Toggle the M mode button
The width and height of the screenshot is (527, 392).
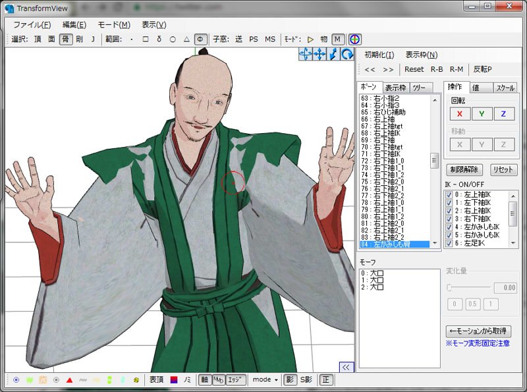(337, 40)
